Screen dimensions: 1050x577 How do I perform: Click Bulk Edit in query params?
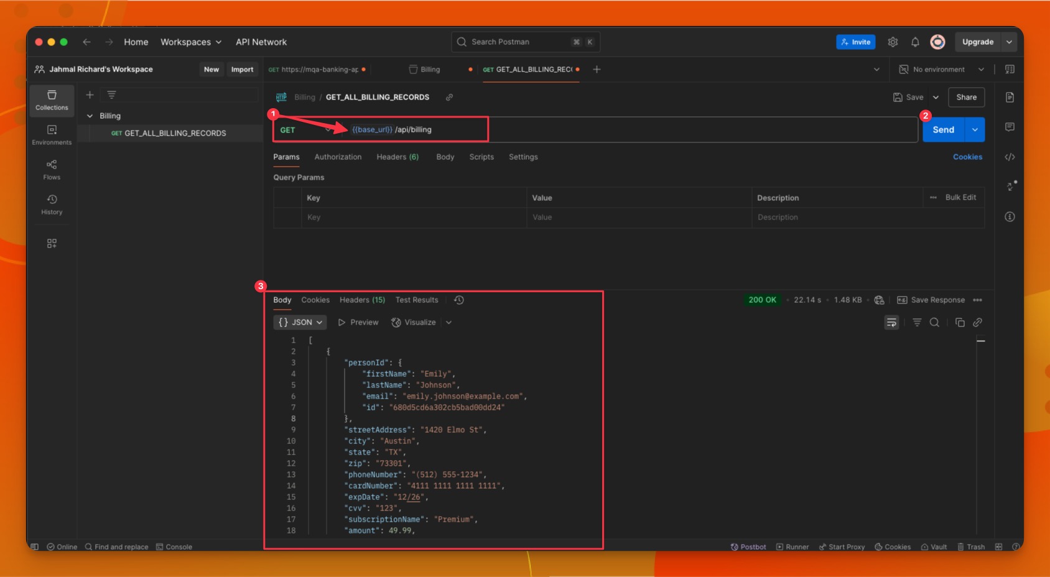pos(960,197)
